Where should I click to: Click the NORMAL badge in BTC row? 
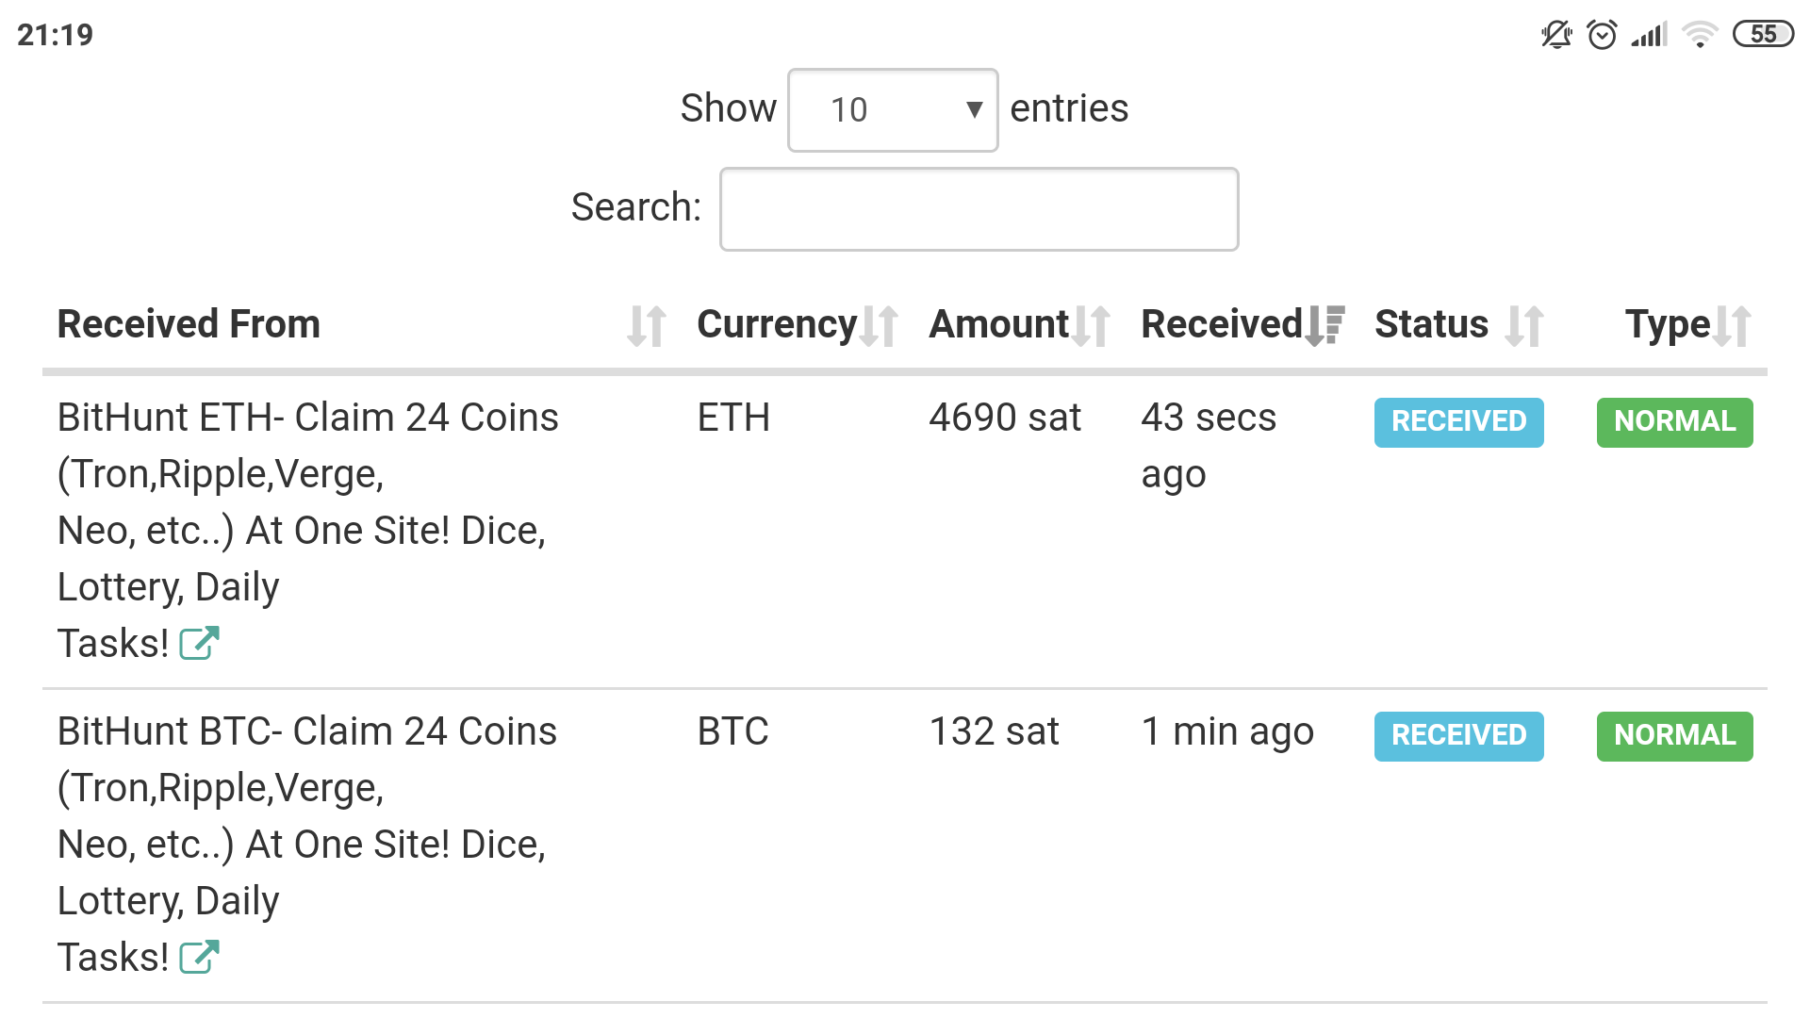tap(1674, 736)
